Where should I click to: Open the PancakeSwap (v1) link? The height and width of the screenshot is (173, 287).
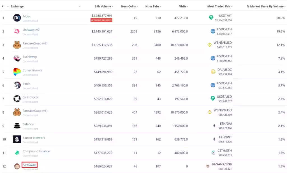point(35,111)
